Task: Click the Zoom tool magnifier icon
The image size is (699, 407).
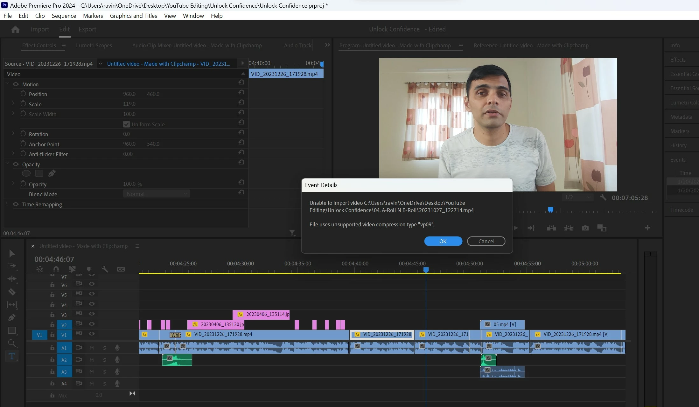Action: tap(12, 343)
